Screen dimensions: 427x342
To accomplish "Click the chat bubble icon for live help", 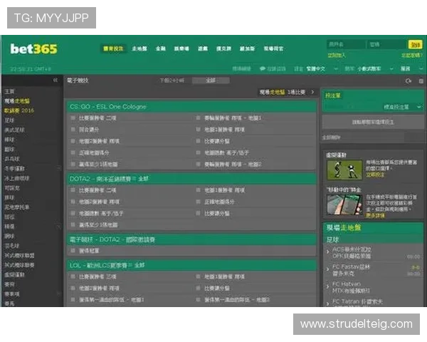I will click(263, 68).
